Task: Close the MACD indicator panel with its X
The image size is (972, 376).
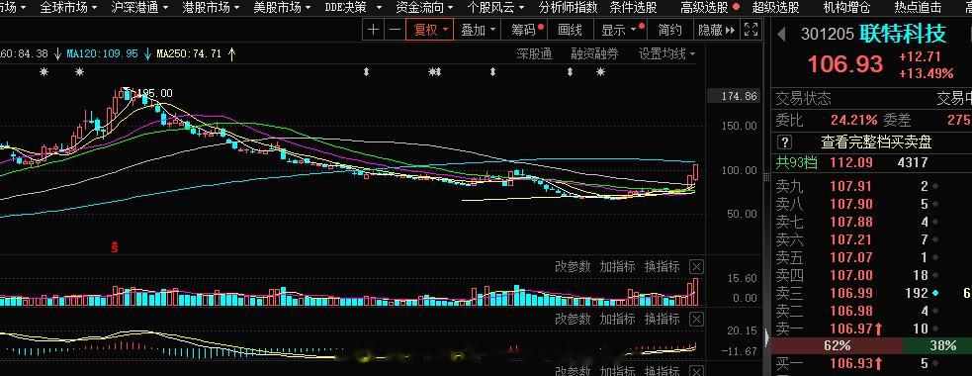Action: click(x=697, y=320)
